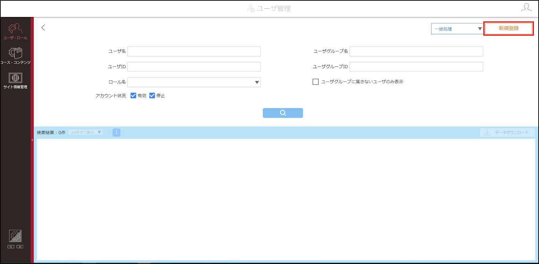
Task: Go to next results page arrow
Action: (123, 132)
